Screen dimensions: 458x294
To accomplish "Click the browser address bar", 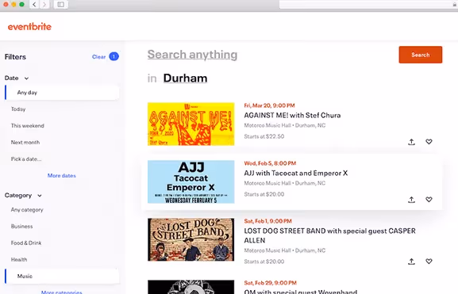I will [368, 5].
